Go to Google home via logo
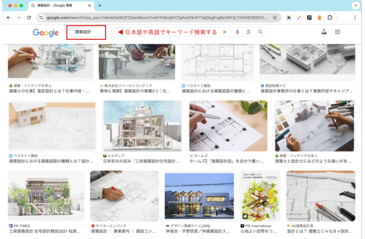The image size is (365, 239). point(46,33)
